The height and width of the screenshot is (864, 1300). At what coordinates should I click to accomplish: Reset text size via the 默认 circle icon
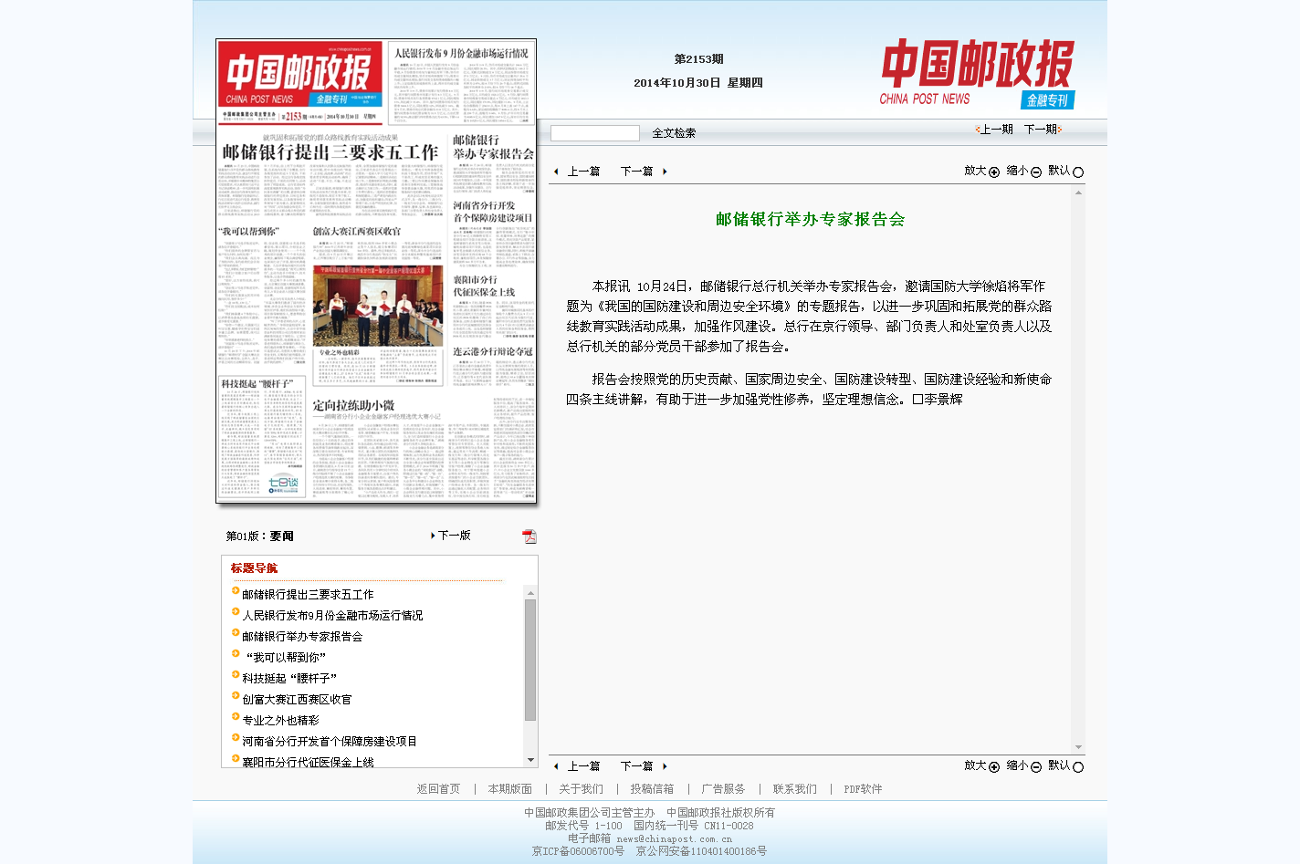point(1078,172)
